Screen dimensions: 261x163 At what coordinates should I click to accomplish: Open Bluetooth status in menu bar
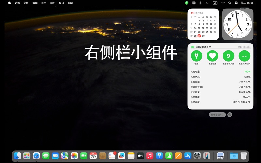200,3
